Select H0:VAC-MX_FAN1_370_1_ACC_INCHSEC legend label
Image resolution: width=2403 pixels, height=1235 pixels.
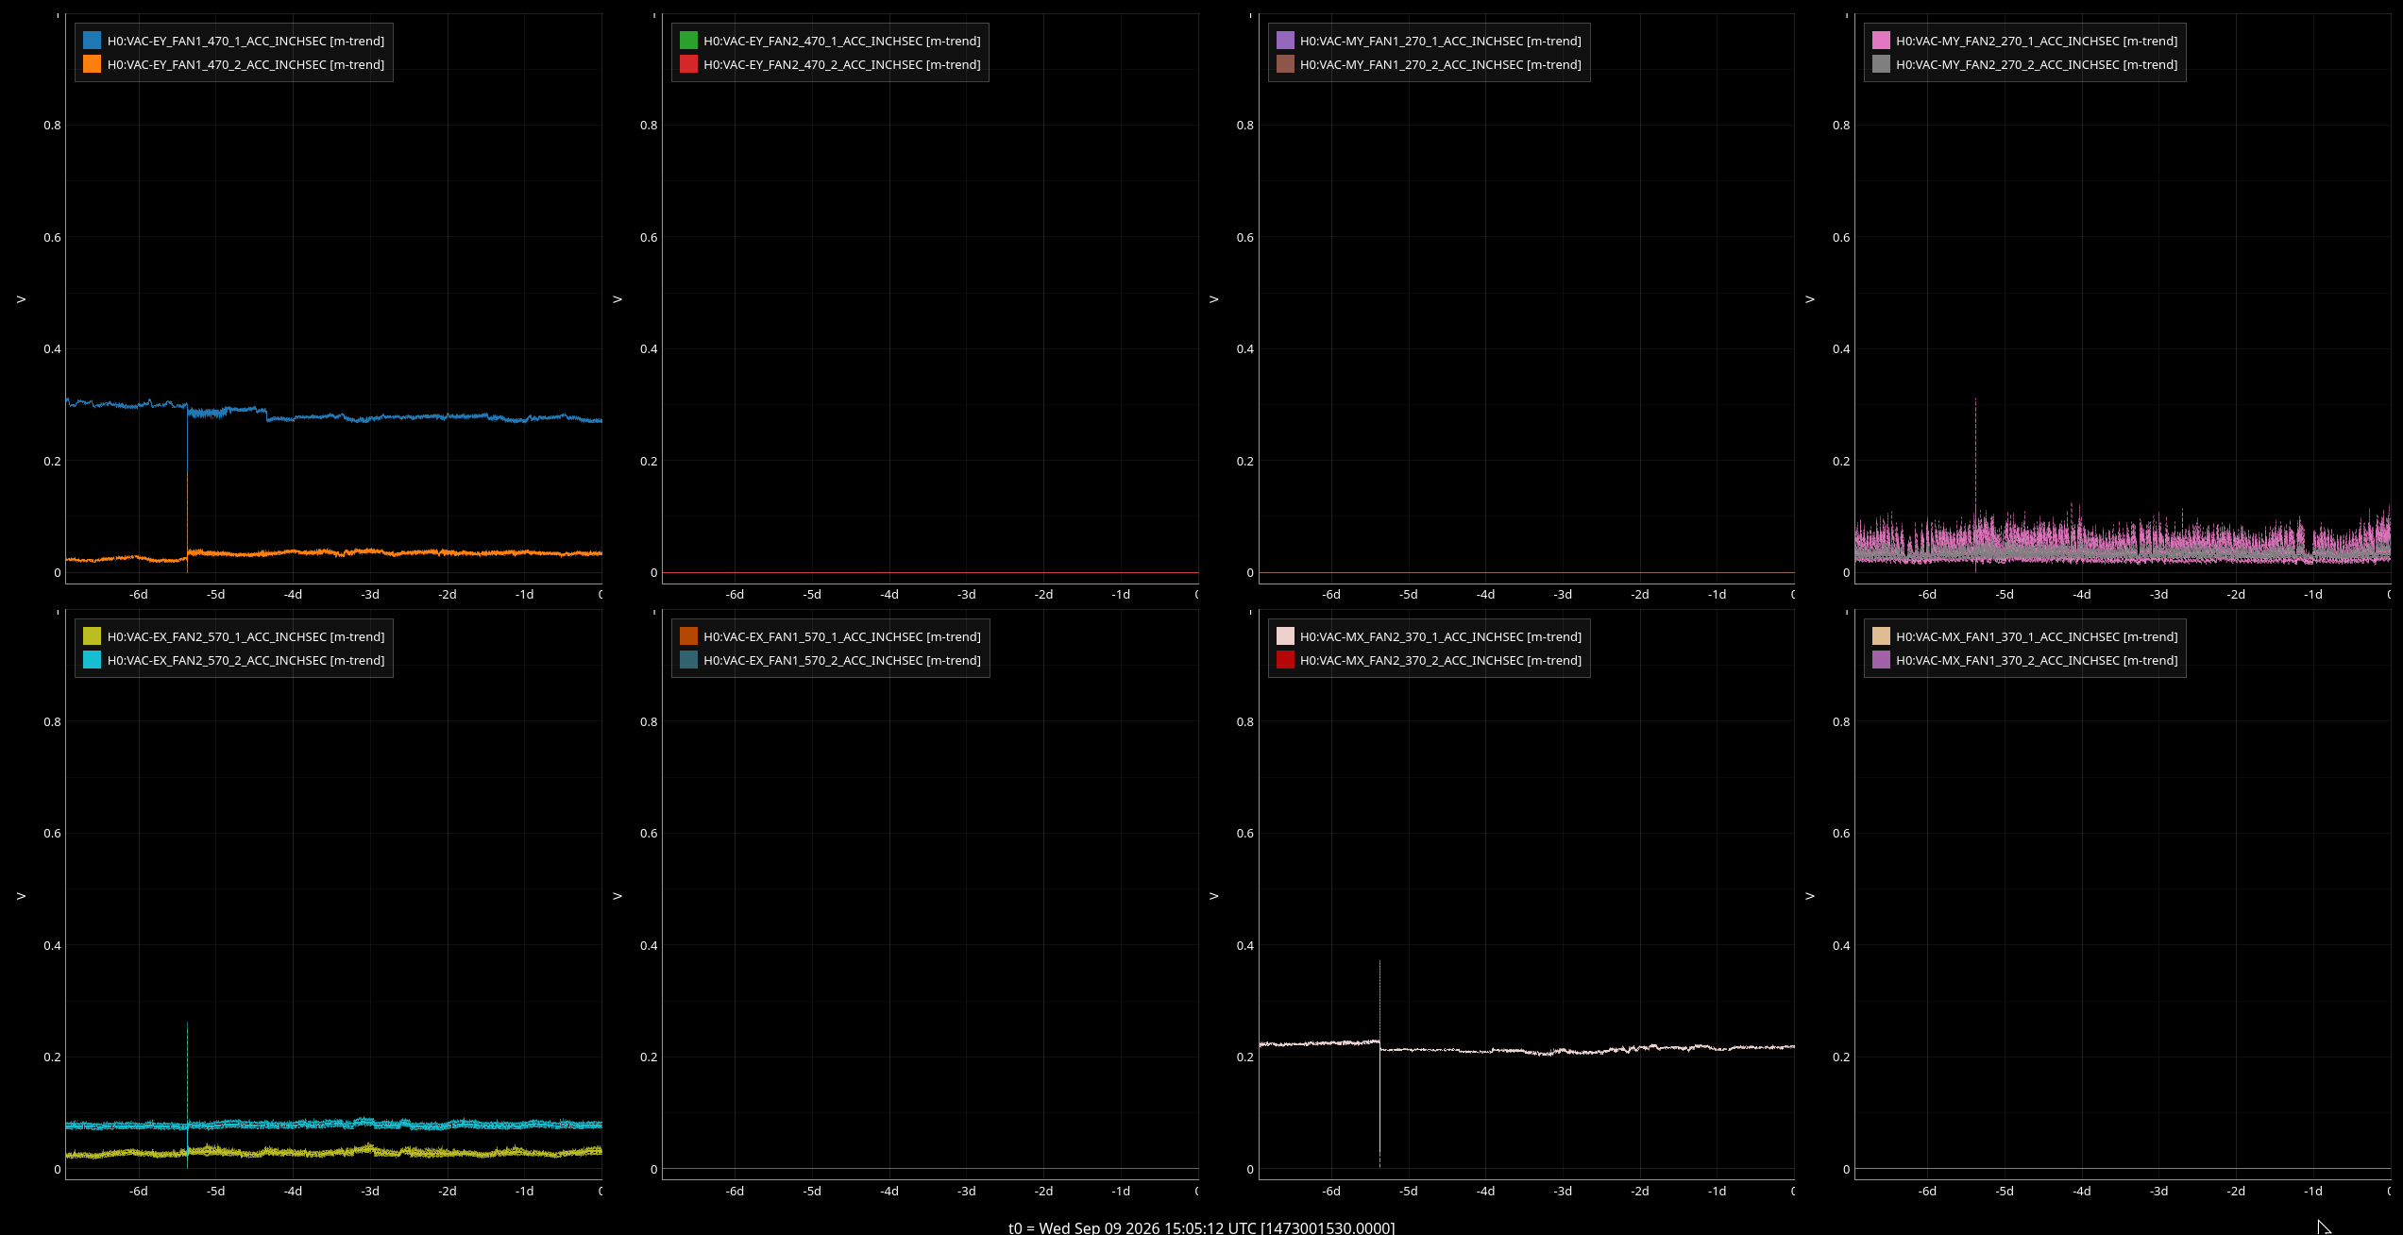point(2037,636)
